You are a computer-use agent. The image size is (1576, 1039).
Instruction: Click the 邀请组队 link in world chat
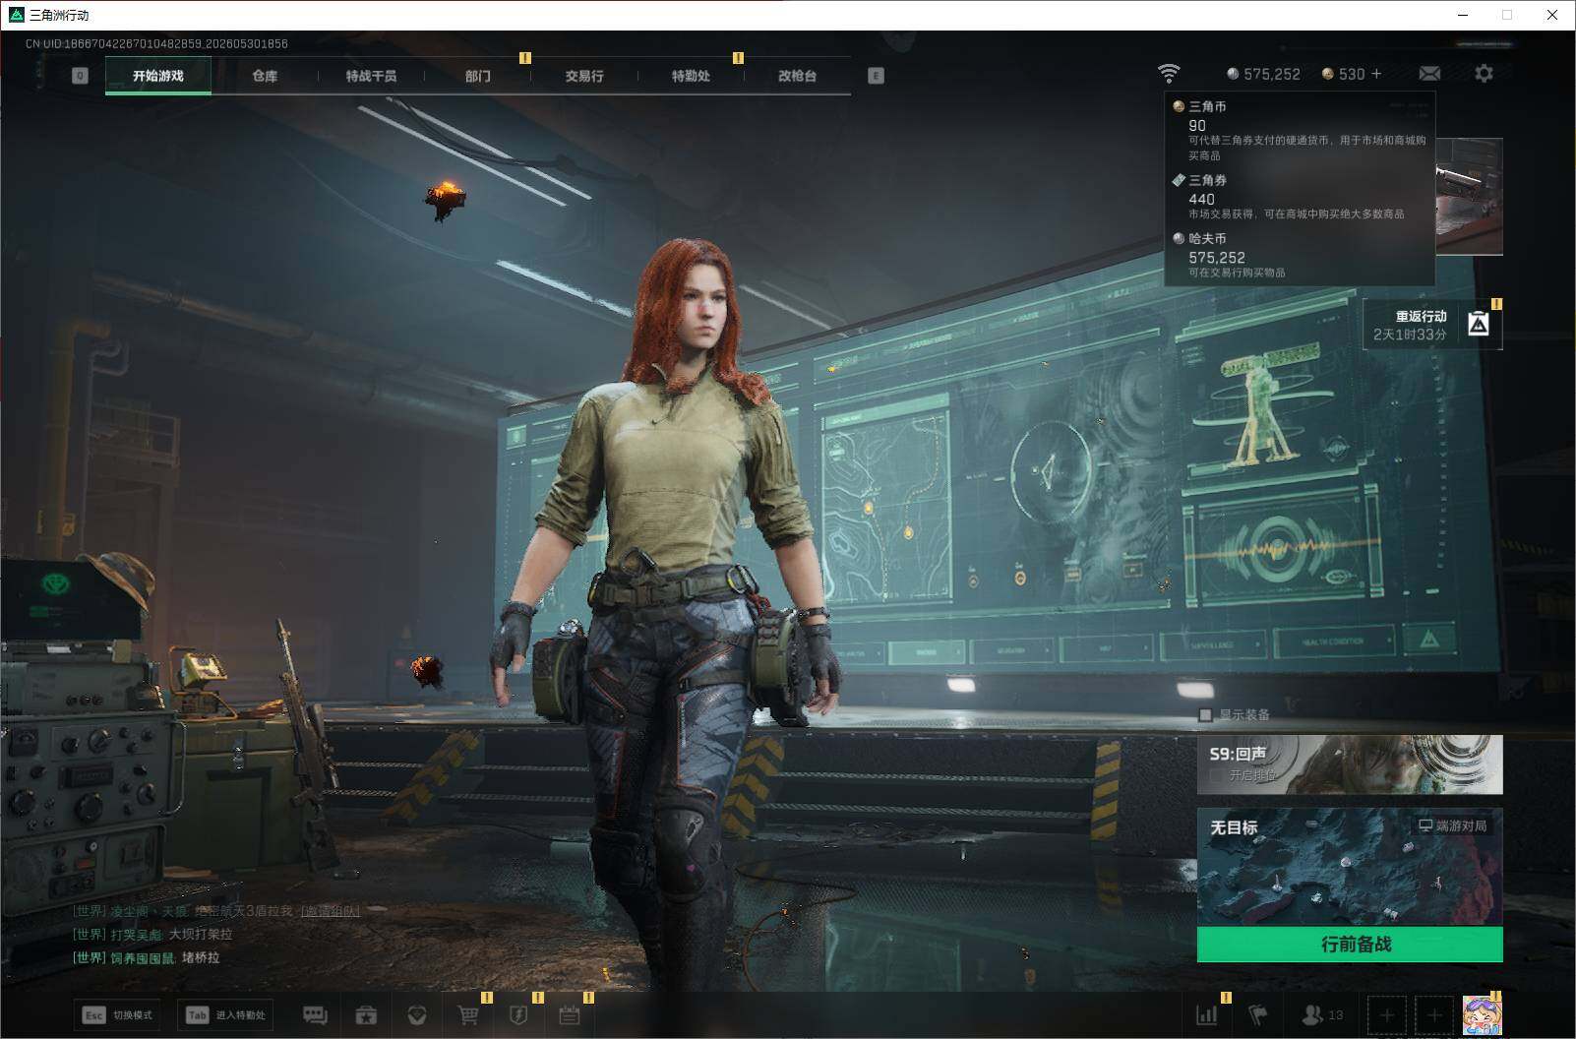pyautogui.click(x=331, y=911)
